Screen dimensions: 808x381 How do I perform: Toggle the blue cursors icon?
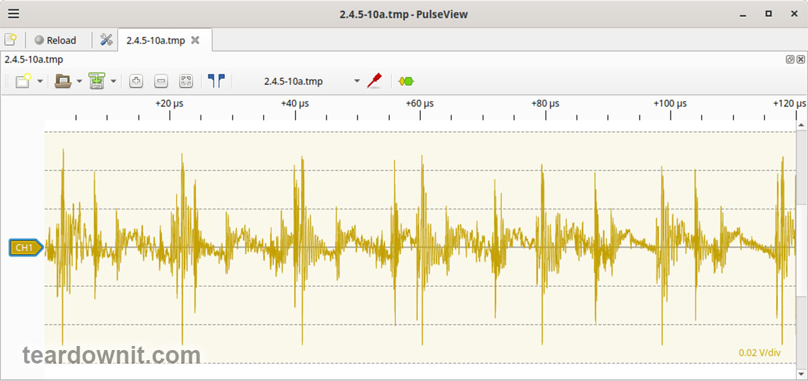[215, 81]
